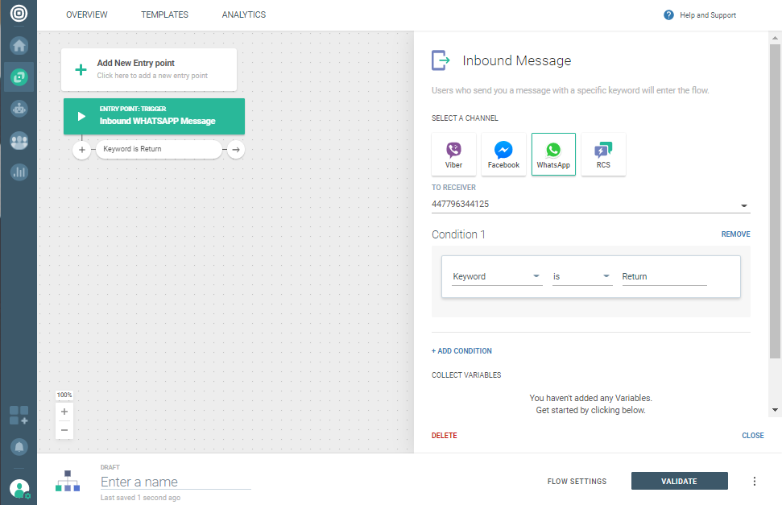Screen dimensions: 782x505
Task: Open the Help and Support icon
Action: click(x=668, y=15)
